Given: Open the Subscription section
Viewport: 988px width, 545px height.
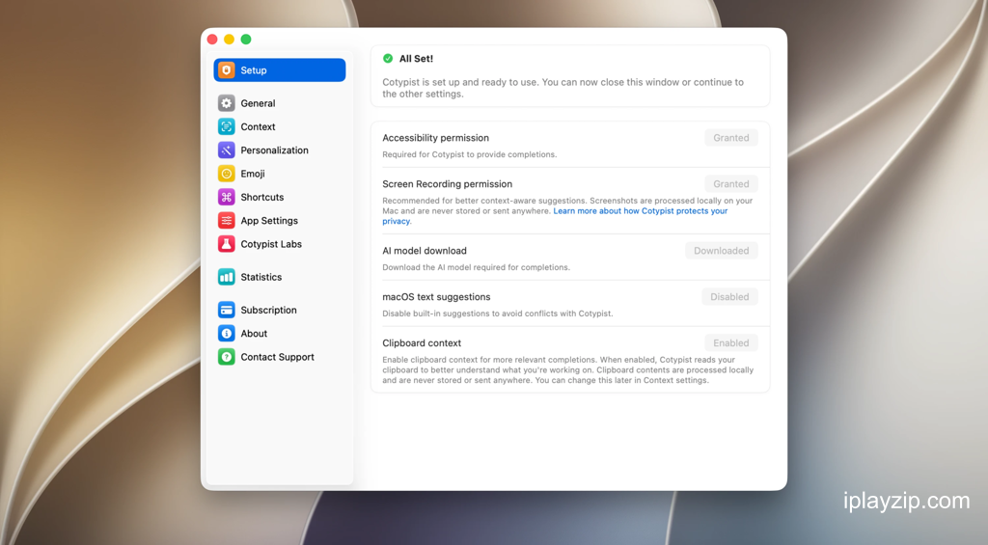Looking at the screenshot, I should (279, 310).
